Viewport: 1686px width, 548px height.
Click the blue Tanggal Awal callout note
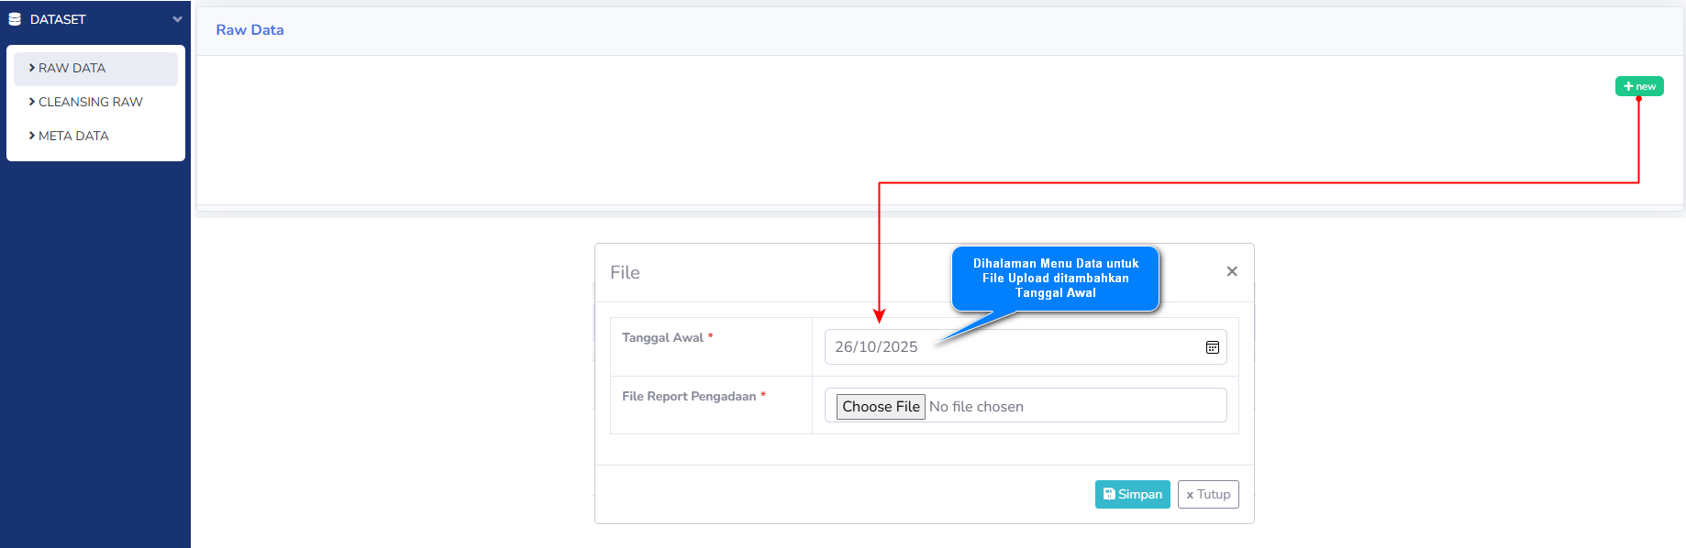point(1055,278)
